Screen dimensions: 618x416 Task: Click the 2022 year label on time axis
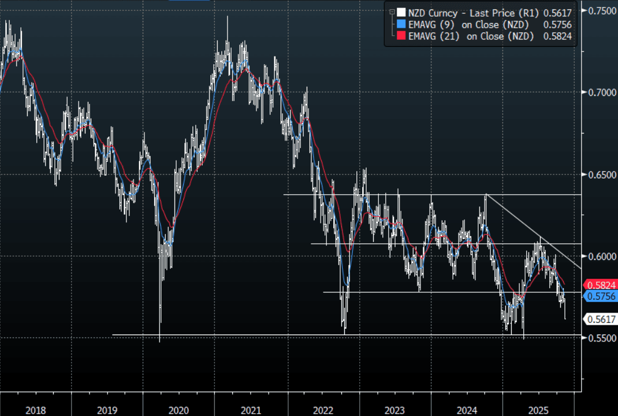pyautogui.click(x=323, y=410)
